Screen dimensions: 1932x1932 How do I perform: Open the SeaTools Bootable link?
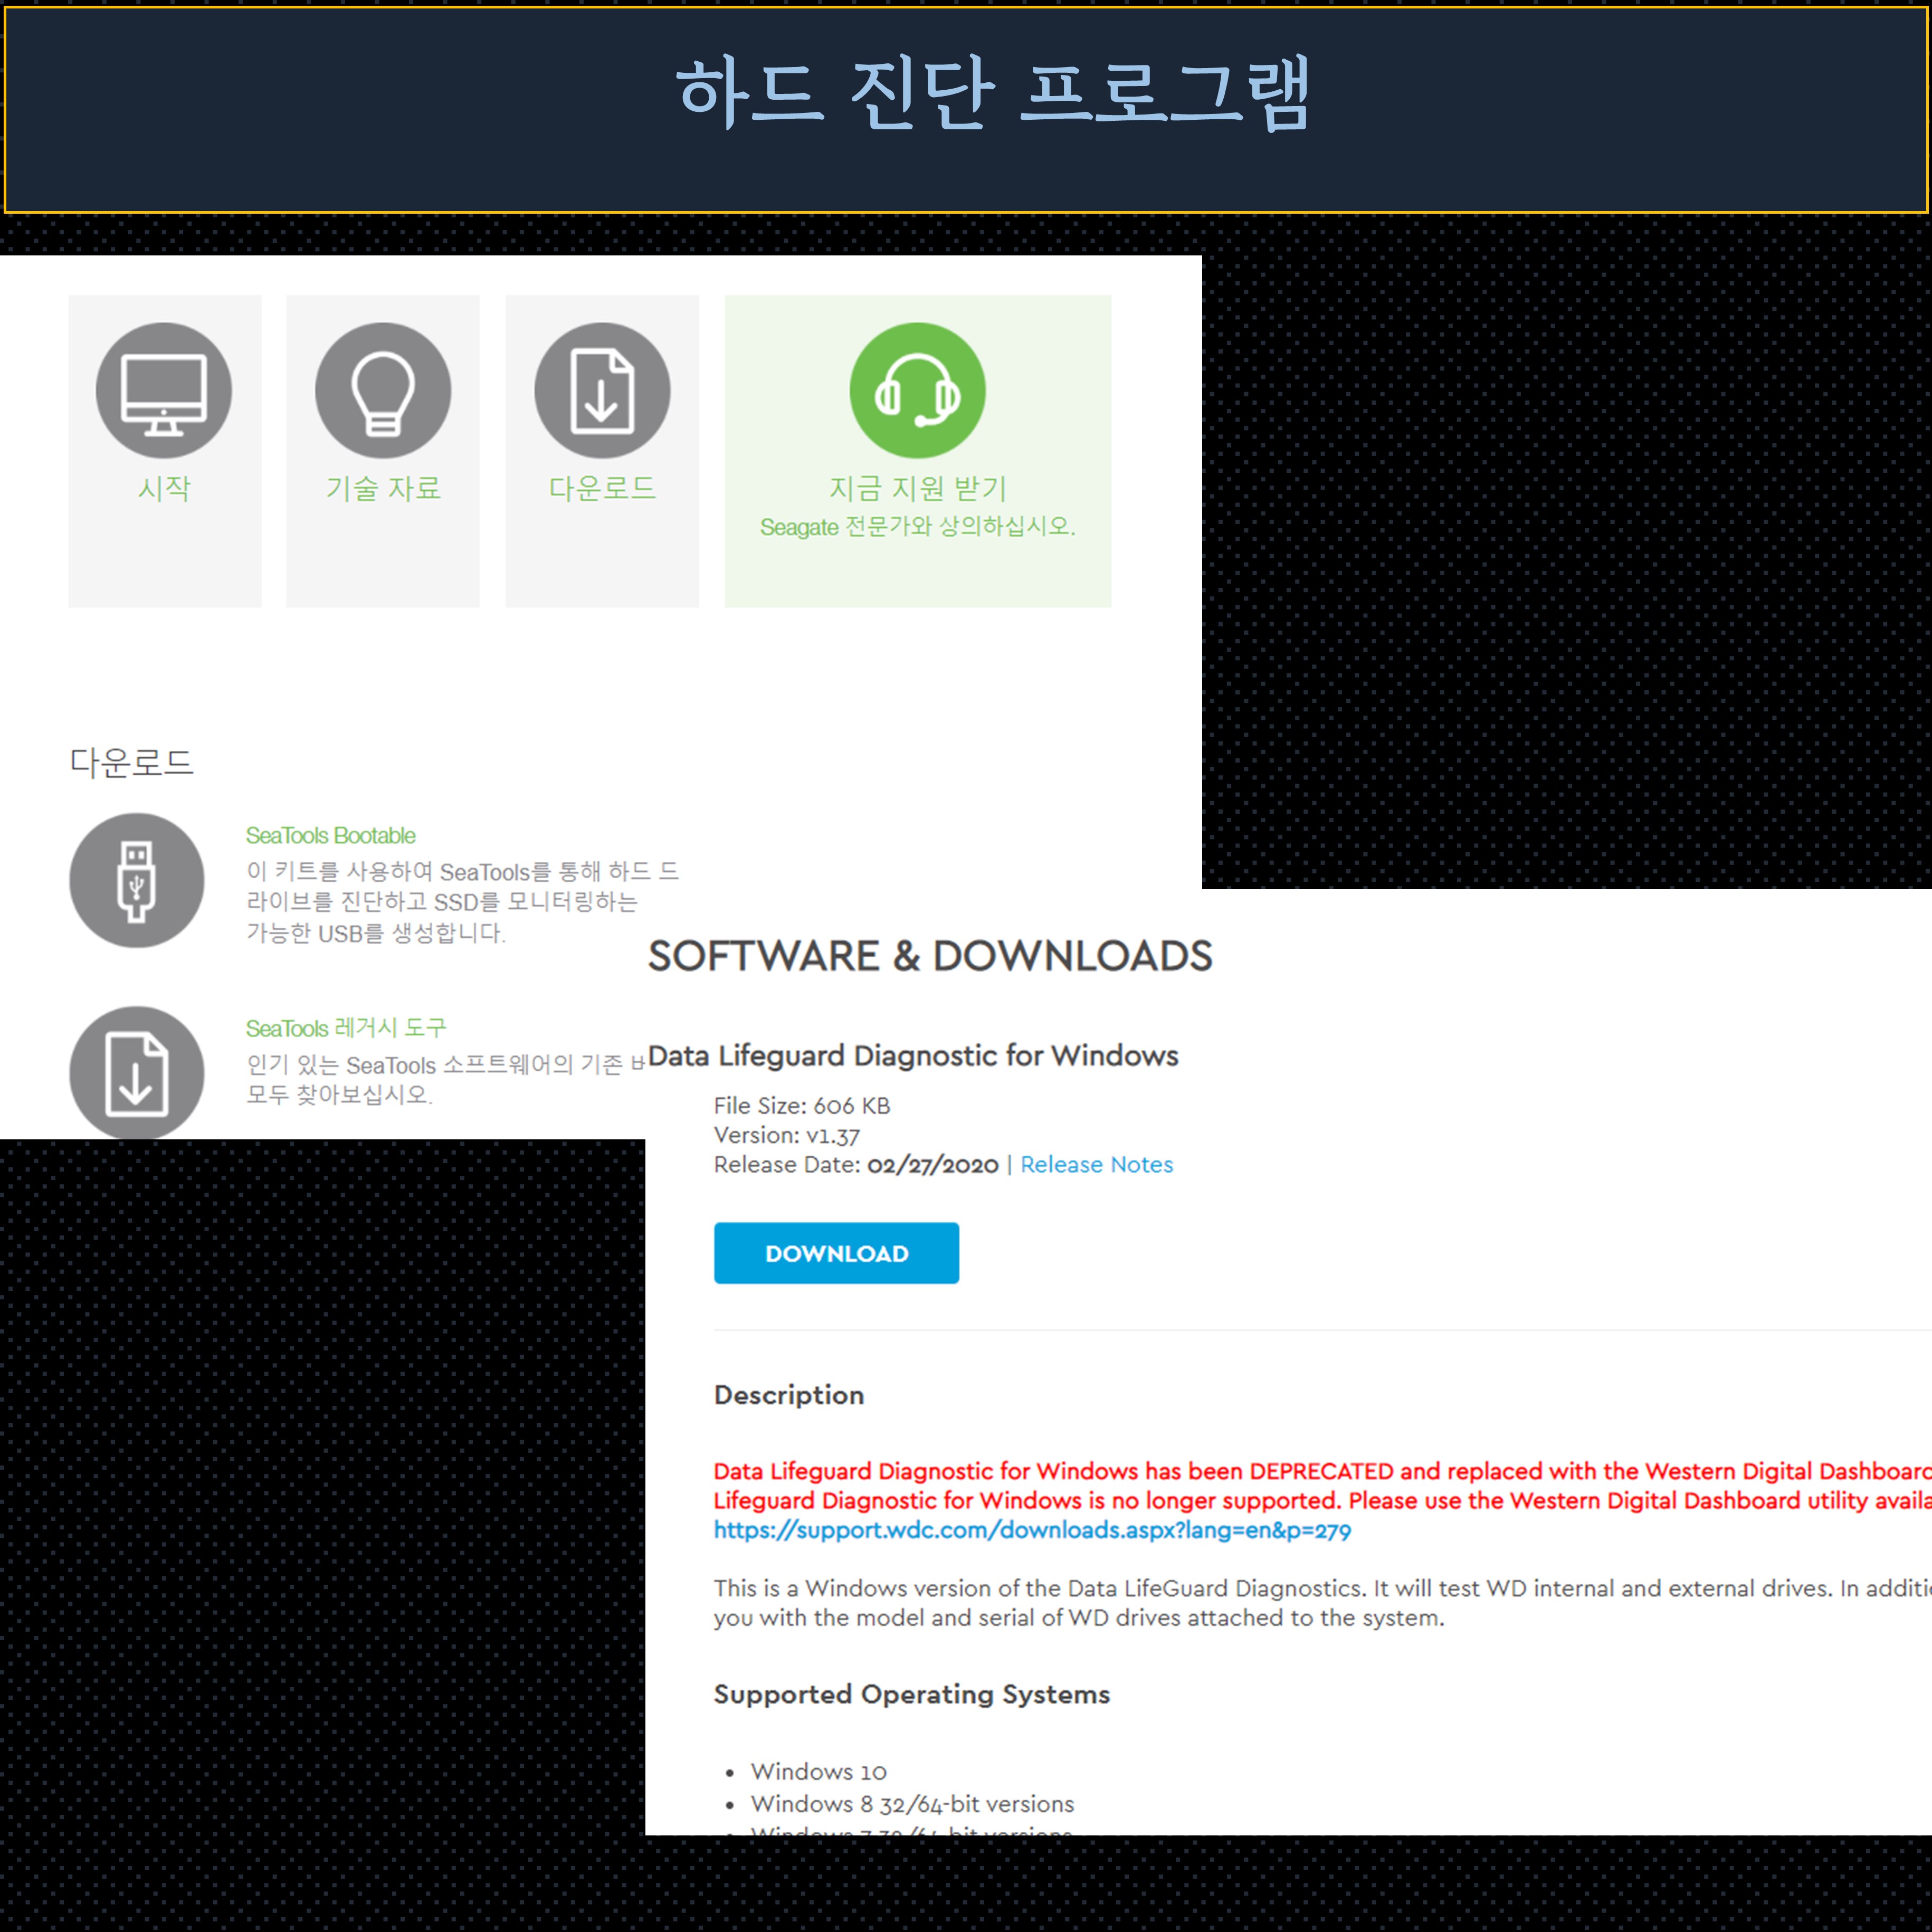(331, 836)
